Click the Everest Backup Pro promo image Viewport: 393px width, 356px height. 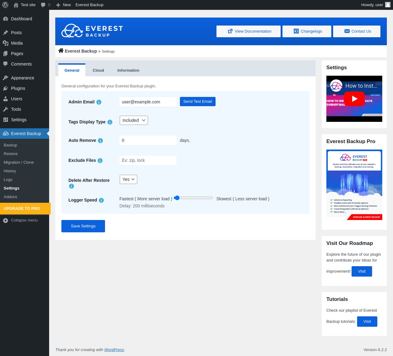pyautogui.click(x=354, y=185)
